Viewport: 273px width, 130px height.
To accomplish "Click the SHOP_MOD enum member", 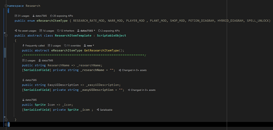I will 177,21.
